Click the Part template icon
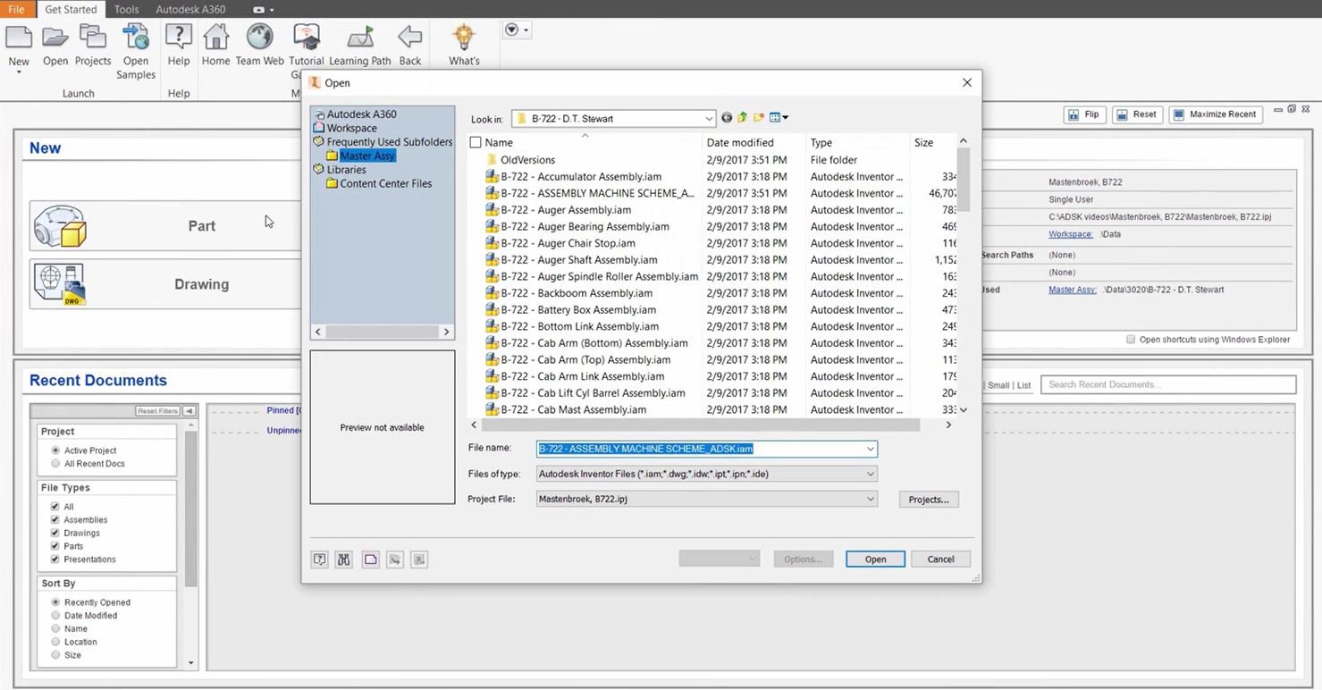1322x690 pixels. point(60,227)
